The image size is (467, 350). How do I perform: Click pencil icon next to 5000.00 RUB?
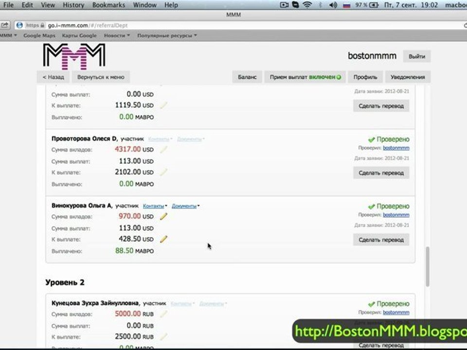pos(163,314)
